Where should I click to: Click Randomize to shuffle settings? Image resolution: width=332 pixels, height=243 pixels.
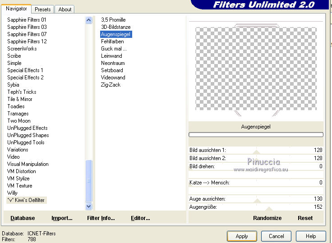click(x=267, y=218)
